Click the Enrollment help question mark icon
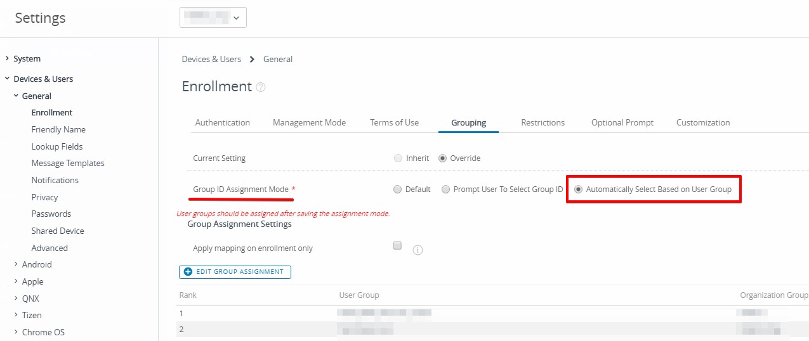 [x=260, y=87]
